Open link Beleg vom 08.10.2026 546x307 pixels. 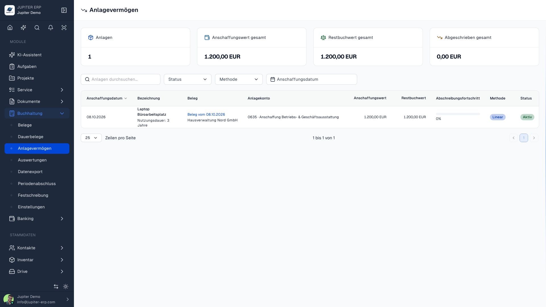click(206, 115)
